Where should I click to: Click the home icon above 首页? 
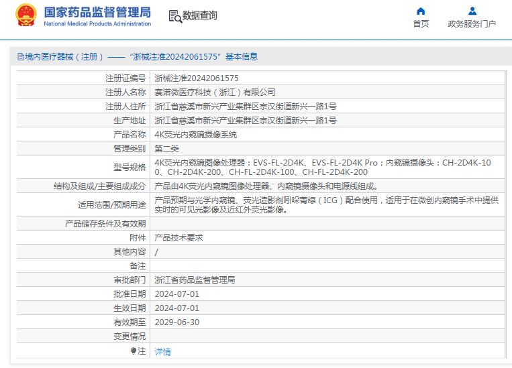click(421, 11)
